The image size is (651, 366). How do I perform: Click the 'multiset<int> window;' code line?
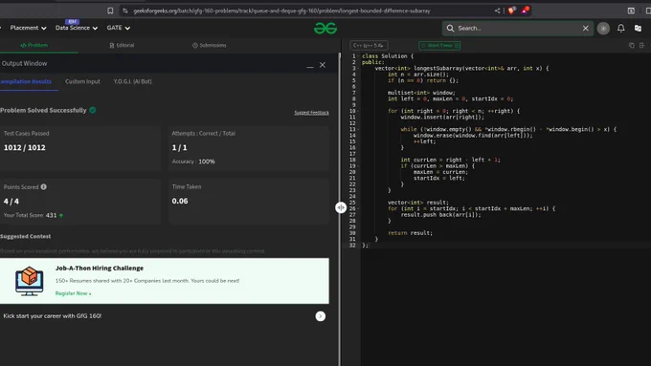coord(421,93)
